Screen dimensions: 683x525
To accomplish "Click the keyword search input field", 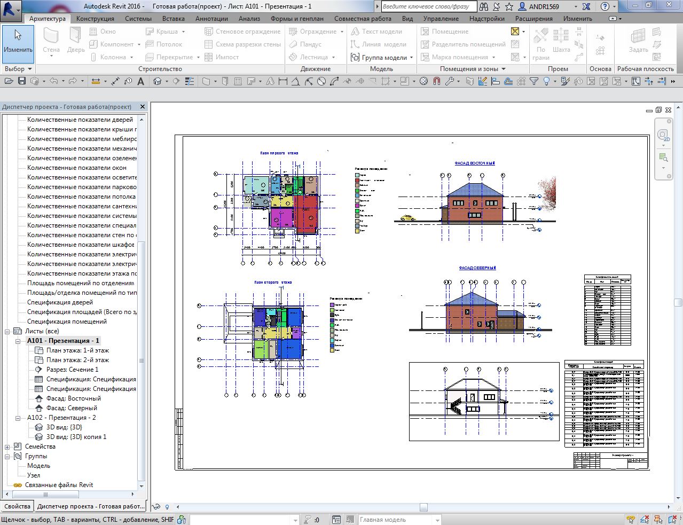I will point(429,6).
